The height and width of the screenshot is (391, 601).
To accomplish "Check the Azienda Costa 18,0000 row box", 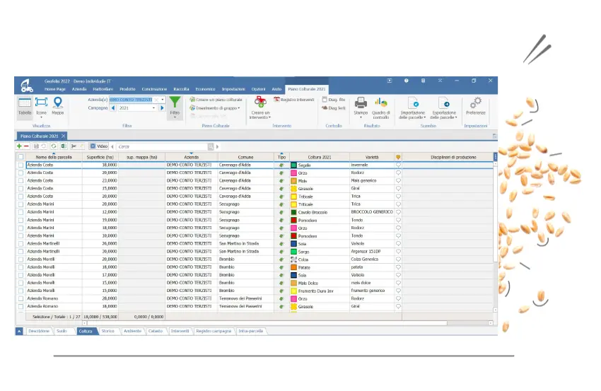I will [x=21, y=165].
